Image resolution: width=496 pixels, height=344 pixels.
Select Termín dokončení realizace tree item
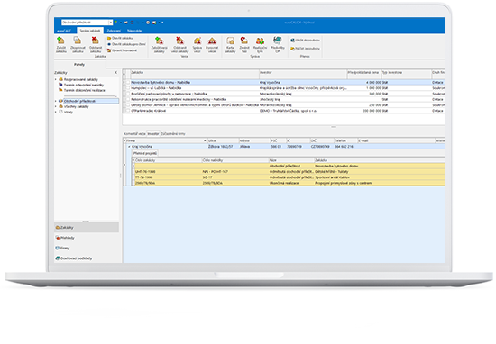(x=84, y=90)
